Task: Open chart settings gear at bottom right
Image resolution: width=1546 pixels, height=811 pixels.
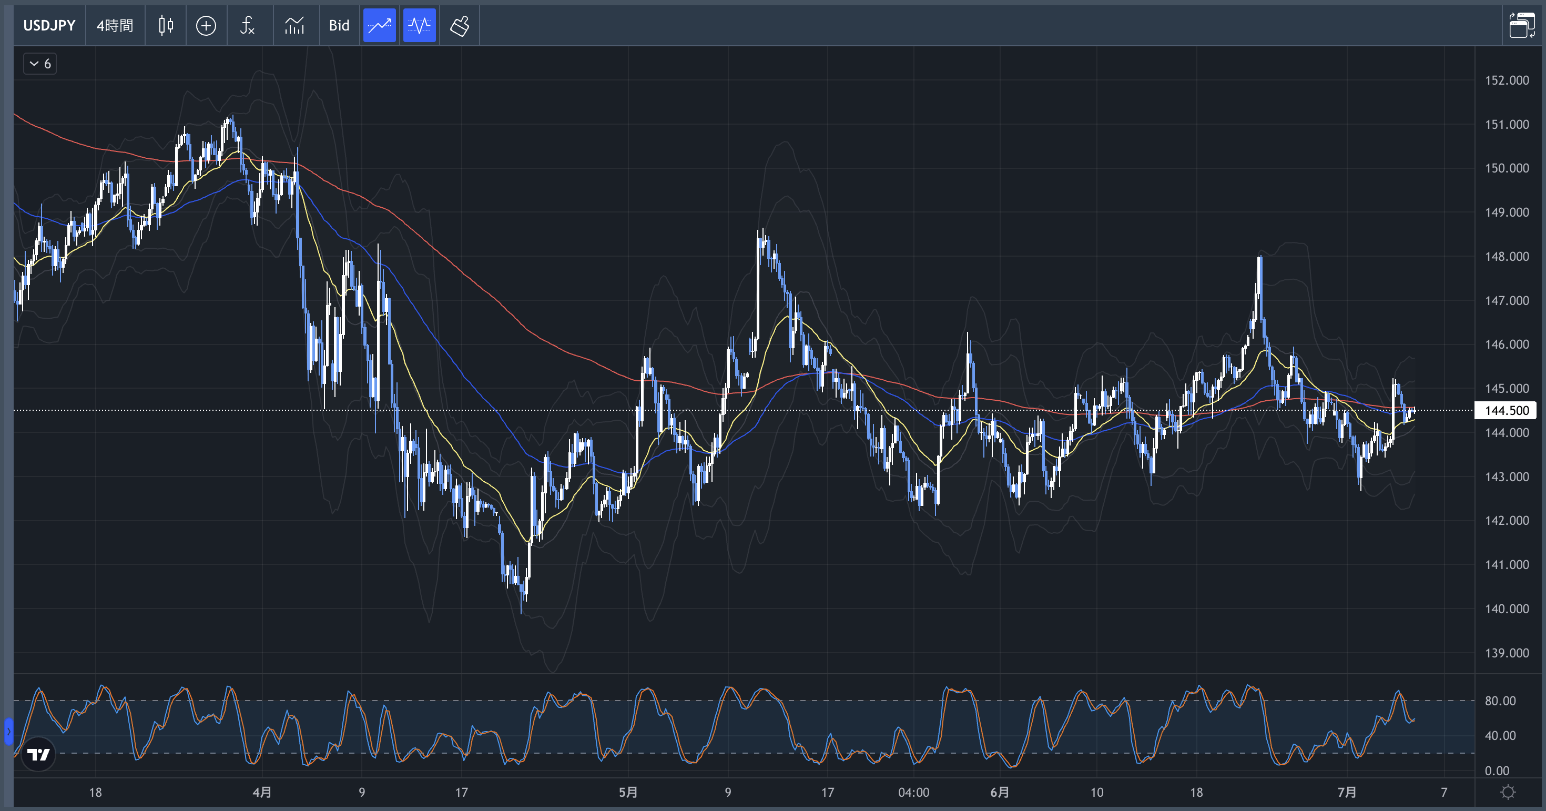Action: (1508, 793)
